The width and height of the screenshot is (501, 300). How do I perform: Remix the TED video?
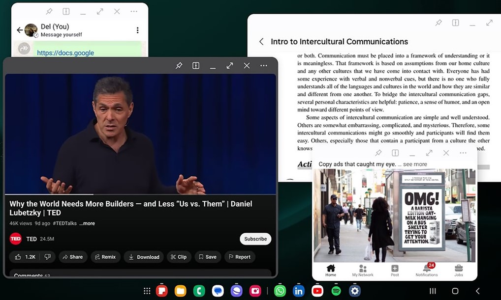coord(105,257)
